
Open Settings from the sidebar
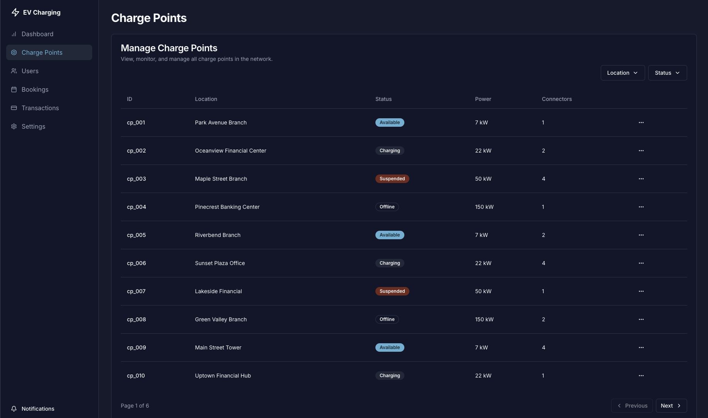click(x=33, y=126)
